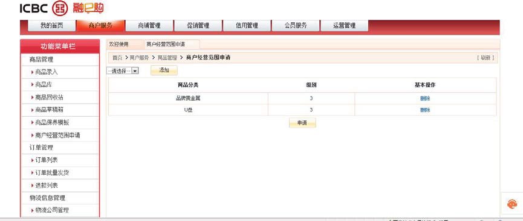Go to the 信用管理 tab
Image resolution: width=523 pixels, height=221 pixels.
click(247, 25)
